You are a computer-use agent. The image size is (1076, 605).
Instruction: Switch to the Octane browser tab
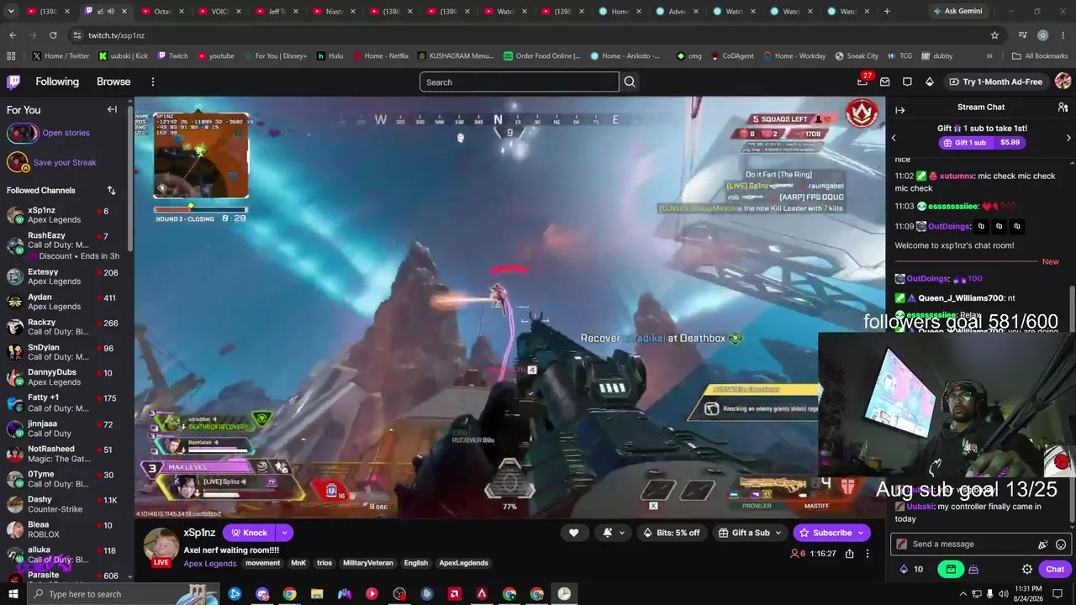click(x=162, y=12)
